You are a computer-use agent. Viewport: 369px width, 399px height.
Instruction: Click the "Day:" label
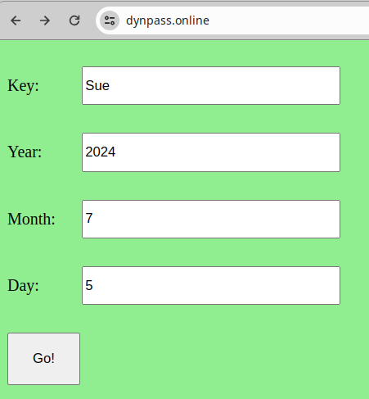(23, 286)
